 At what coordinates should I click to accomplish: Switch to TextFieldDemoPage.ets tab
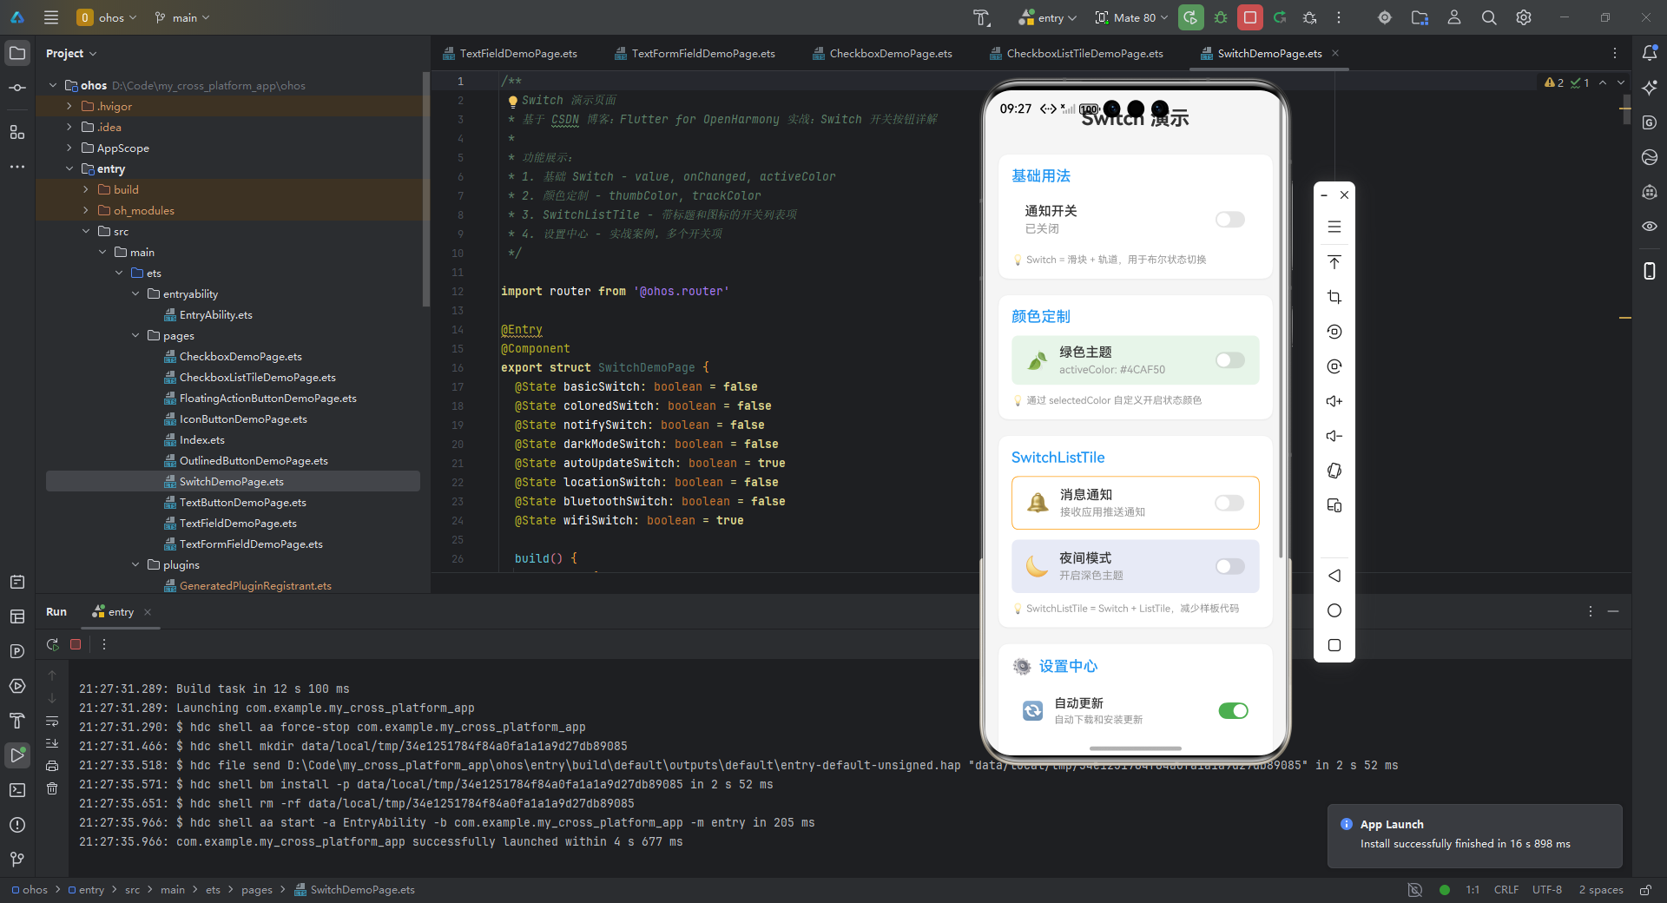click(511, 53)
